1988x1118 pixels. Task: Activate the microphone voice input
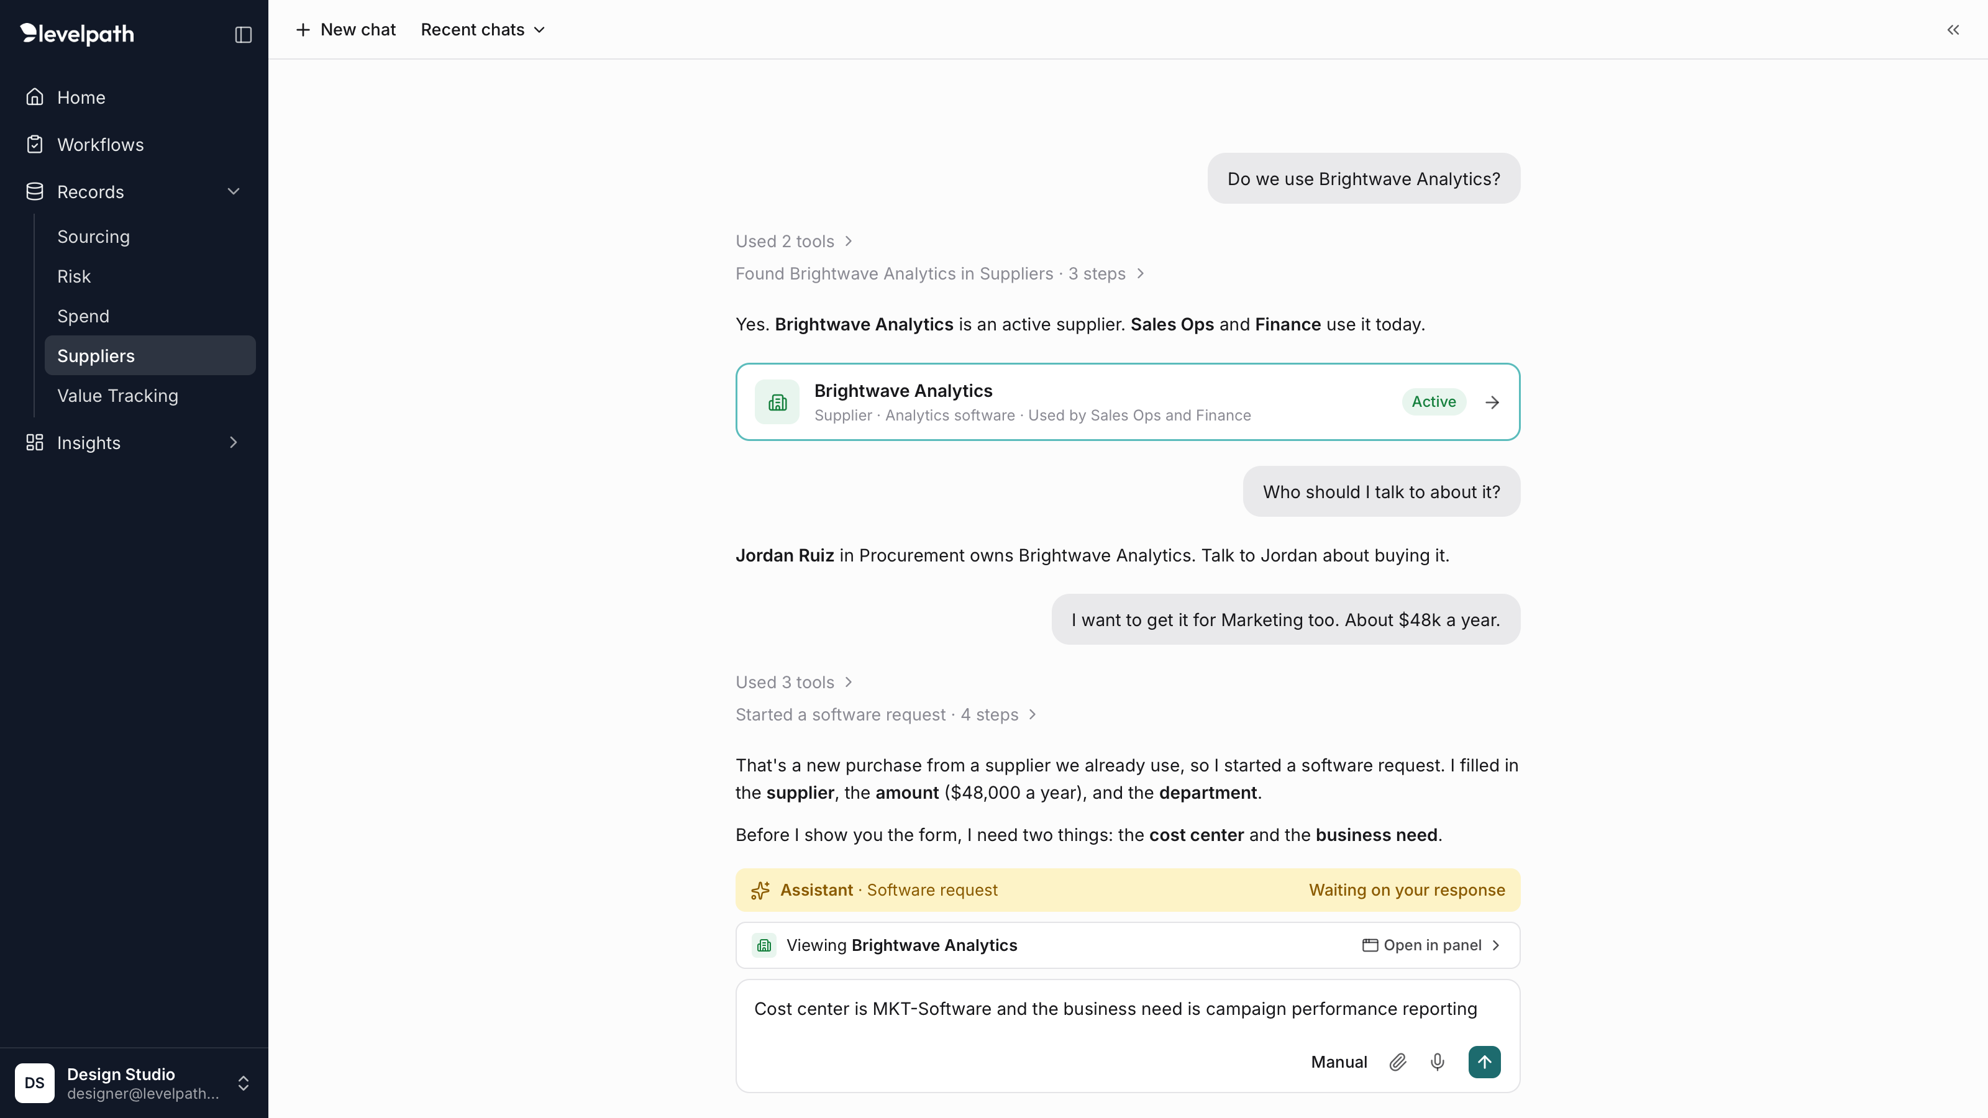click(x=1437, y=1061)
